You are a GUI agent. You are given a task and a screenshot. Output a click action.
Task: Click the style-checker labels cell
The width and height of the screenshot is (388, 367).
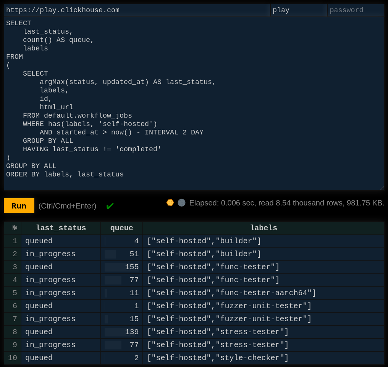pos(218,358)
